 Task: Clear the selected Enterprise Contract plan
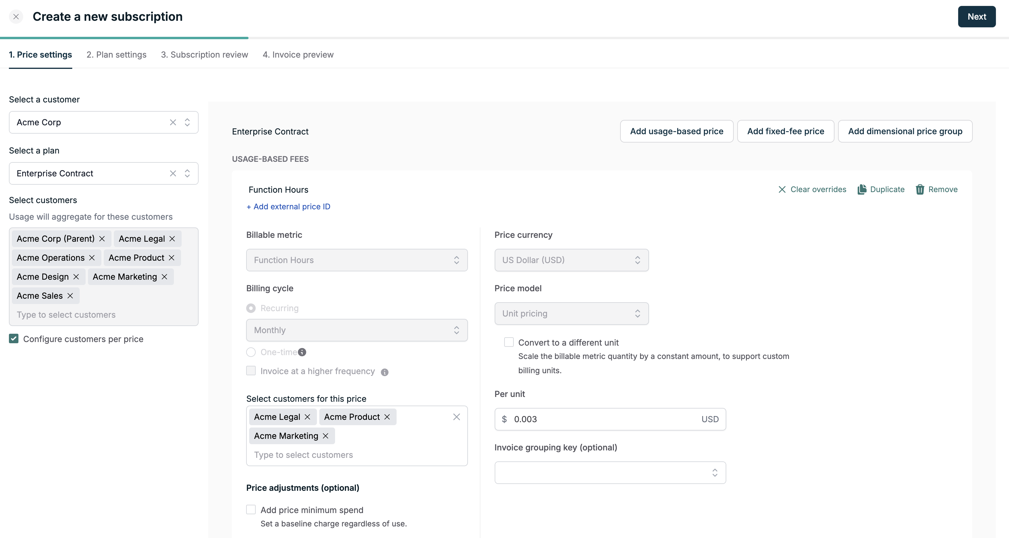[173, 173]
